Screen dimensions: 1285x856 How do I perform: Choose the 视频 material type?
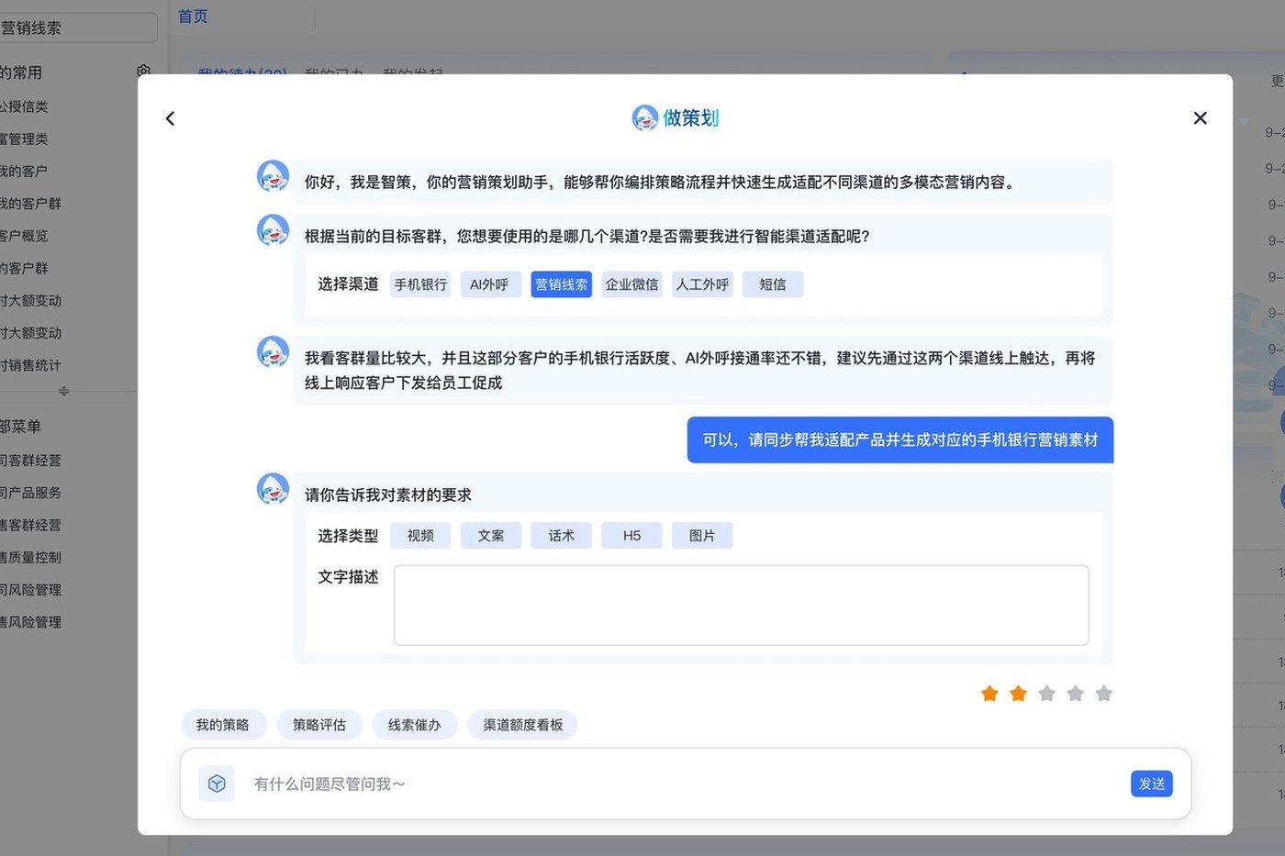[x=420, y=536]
